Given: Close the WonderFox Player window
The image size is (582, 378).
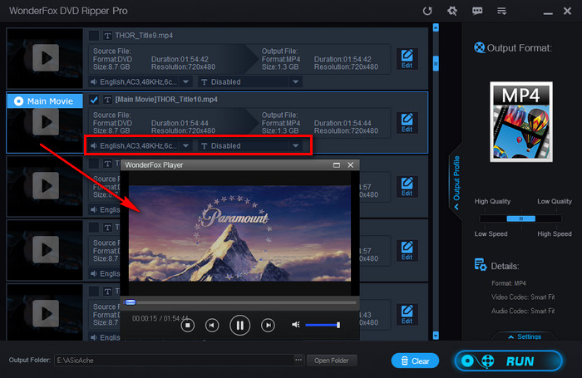Looking at the screenshot, I should click(350, 165).
